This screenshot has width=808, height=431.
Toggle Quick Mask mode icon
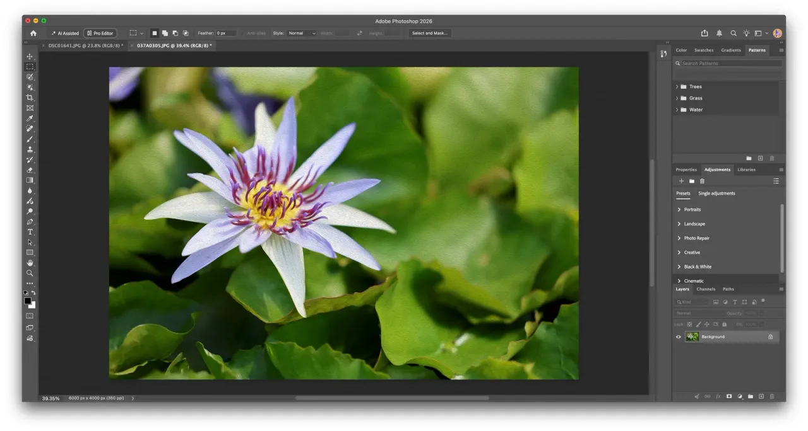[x=30, y=316]
